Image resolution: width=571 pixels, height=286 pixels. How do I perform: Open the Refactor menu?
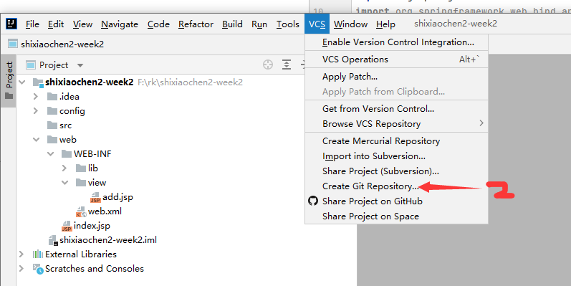(x=196, y=24)
